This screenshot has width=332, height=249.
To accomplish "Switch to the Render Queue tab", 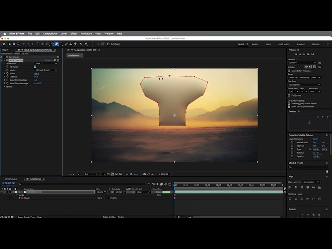I will pos(11,179).
